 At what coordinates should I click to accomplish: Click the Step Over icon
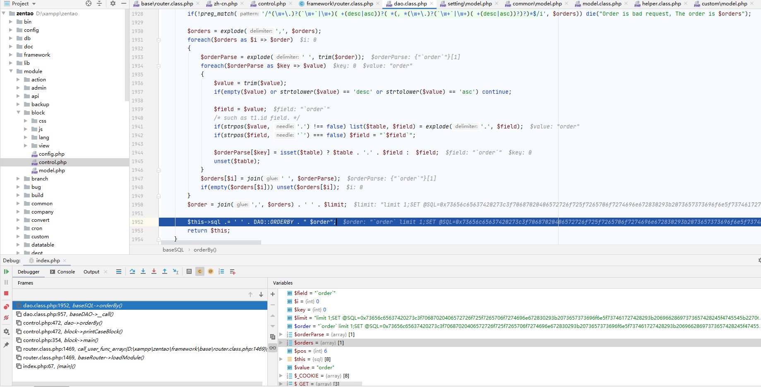(x=132, y=271)
